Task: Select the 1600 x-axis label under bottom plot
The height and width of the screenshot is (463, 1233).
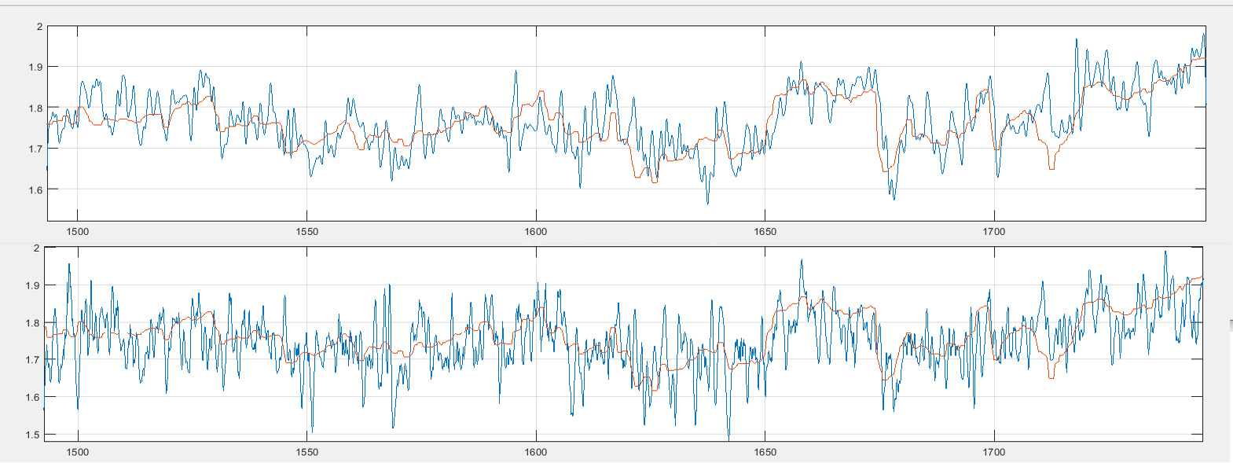Action: pos(536,452)
